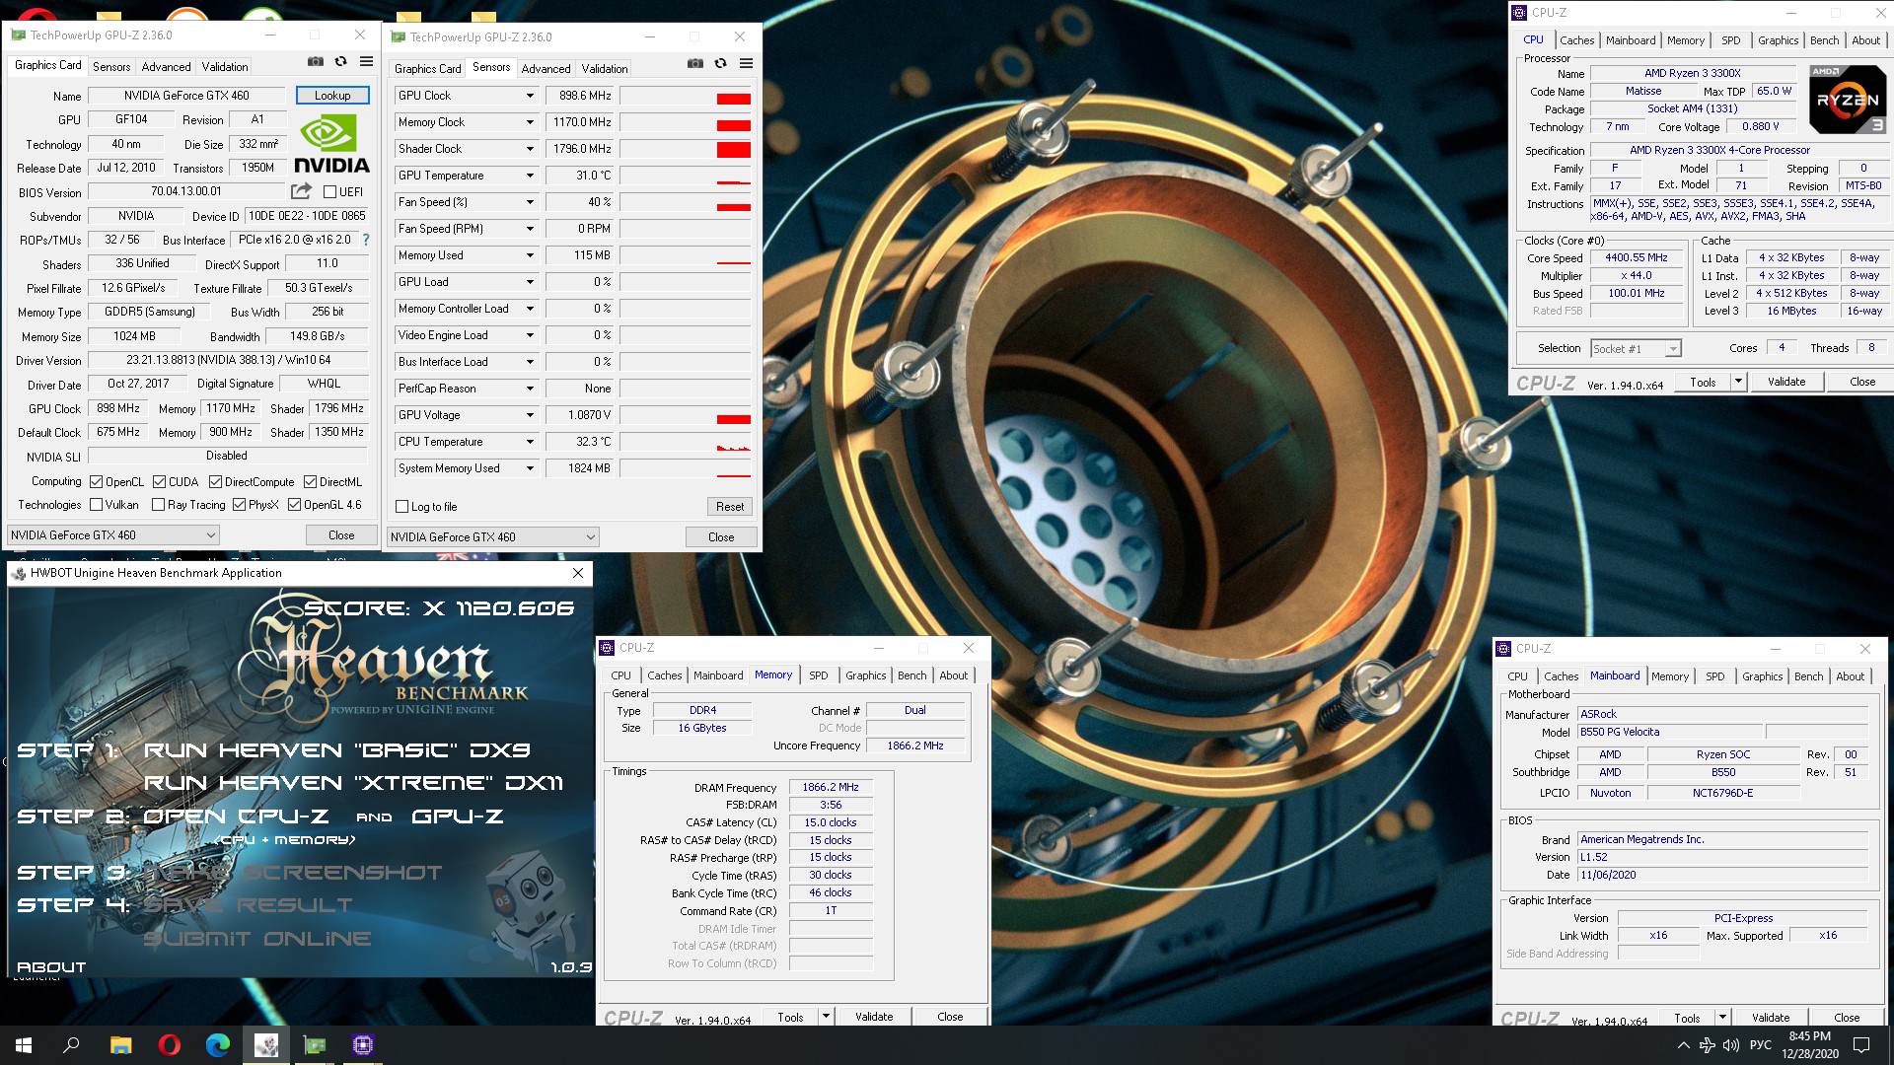Toggle the OpenCL checkbox
The width and height of the screenshot is (1894, 1065).
(x=96, y=482)
